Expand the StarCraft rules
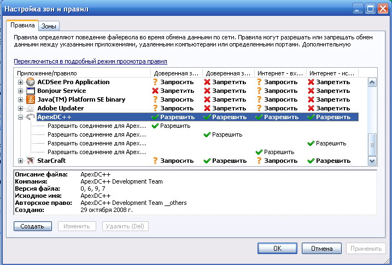This screenshot has height=265, width=392. click(20, 161)
